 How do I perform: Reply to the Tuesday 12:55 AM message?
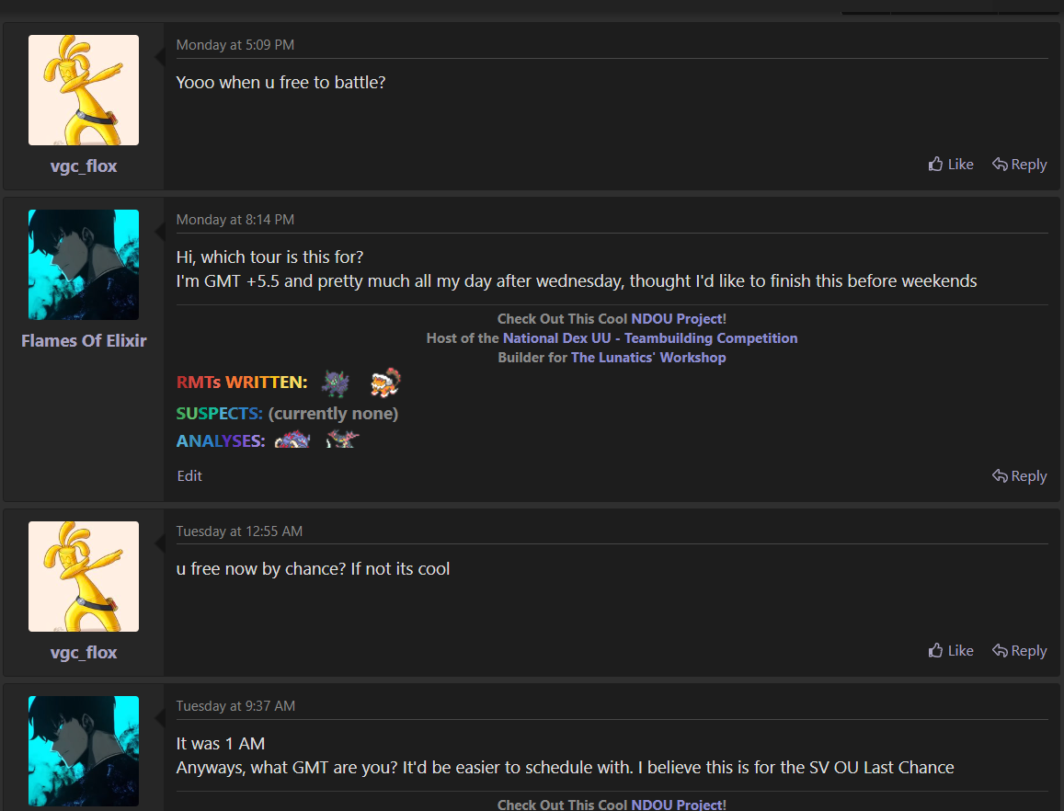(x=1019, y=650)
